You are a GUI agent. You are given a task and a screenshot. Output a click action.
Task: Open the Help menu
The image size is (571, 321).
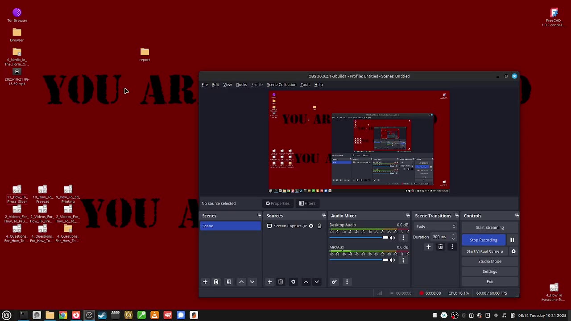point(319,85)
